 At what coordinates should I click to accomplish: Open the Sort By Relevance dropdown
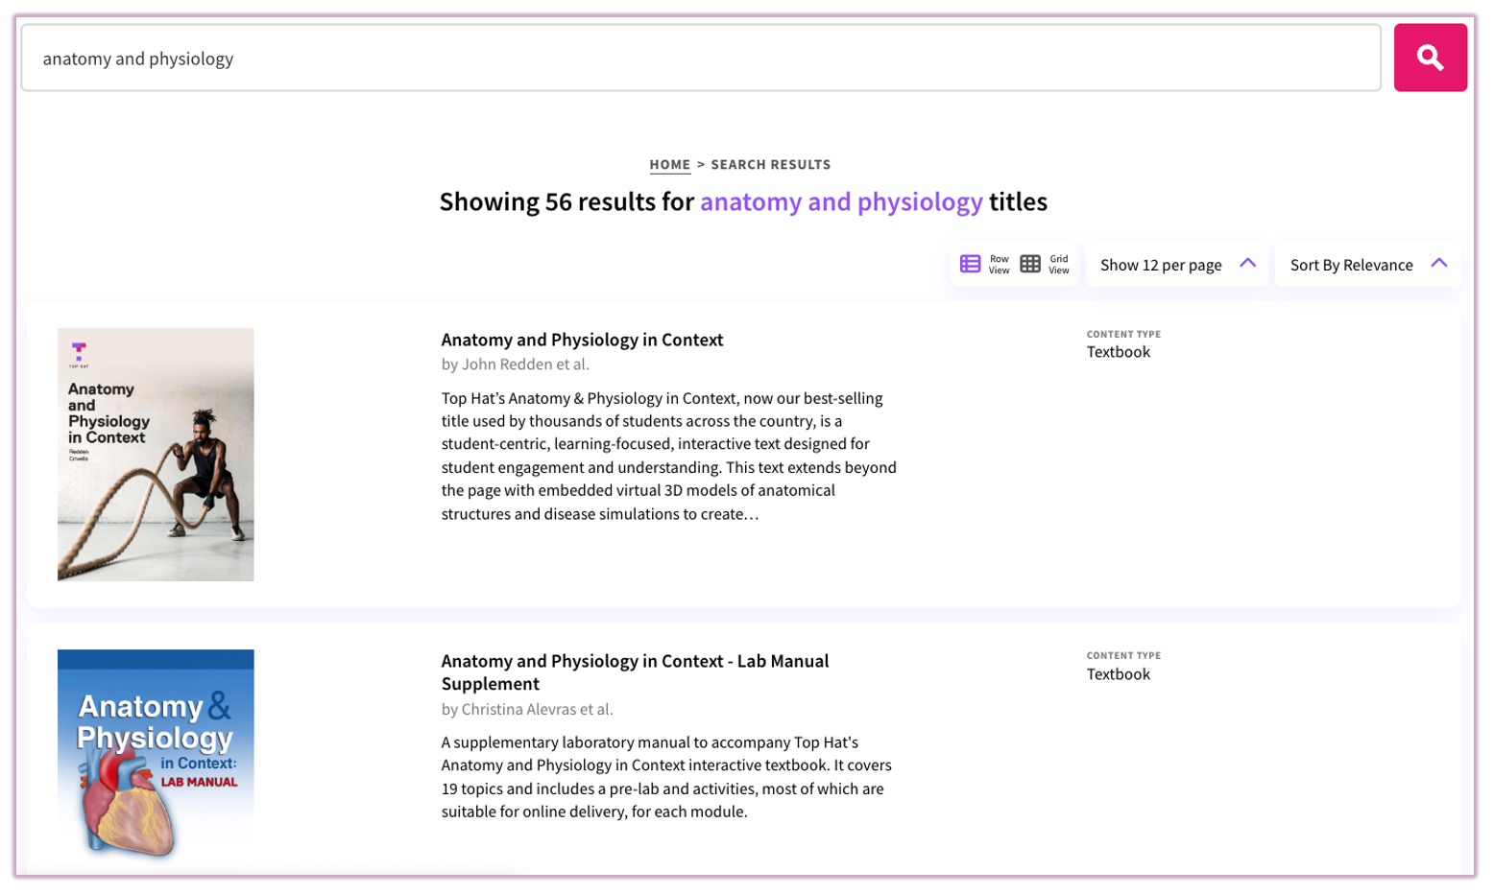[x=1351, y=265]
